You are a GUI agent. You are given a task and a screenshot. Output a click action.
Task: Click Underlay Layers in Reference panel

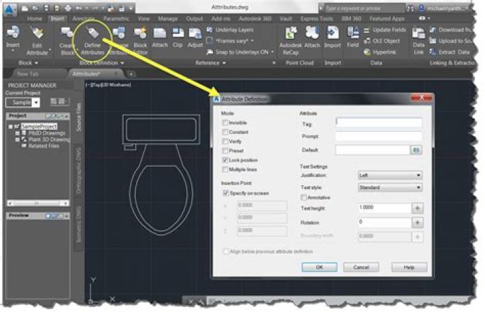(x=230, y=30)
